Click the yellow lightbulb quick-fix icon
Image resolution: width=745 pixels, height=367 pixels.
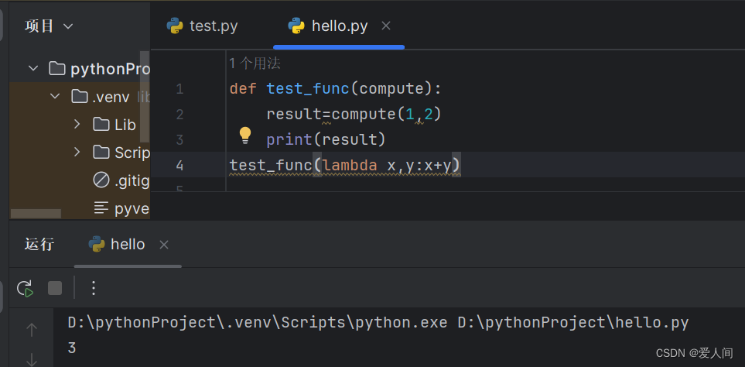245,135
